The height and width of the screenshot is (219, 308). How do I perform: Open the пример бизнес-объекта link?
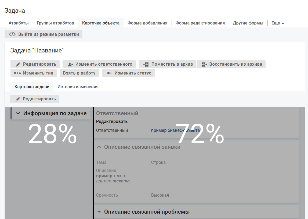coord(175,130)
